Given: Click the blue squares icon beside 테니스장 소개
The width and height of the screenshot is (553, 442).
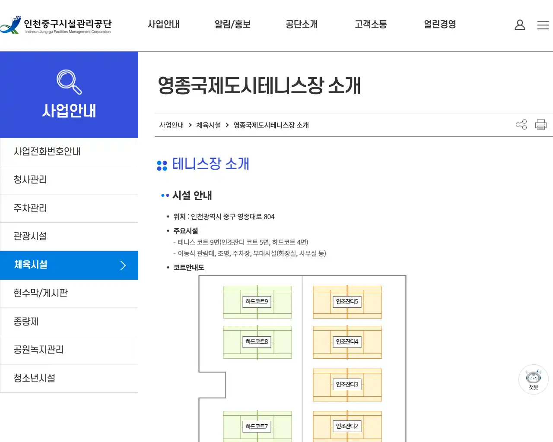Looking at the screenshot, I should pyautogui.click(x=162, y=164).
